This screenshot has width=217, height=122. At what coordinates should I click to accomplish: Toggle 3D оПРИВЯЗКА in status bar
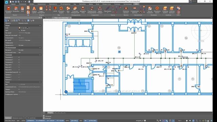(x=40, y=121)
